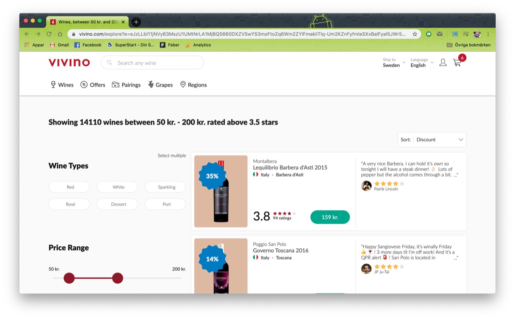
Task: Click the Italy flag on Lequilibrio listing
Action: tap(255, 175)
